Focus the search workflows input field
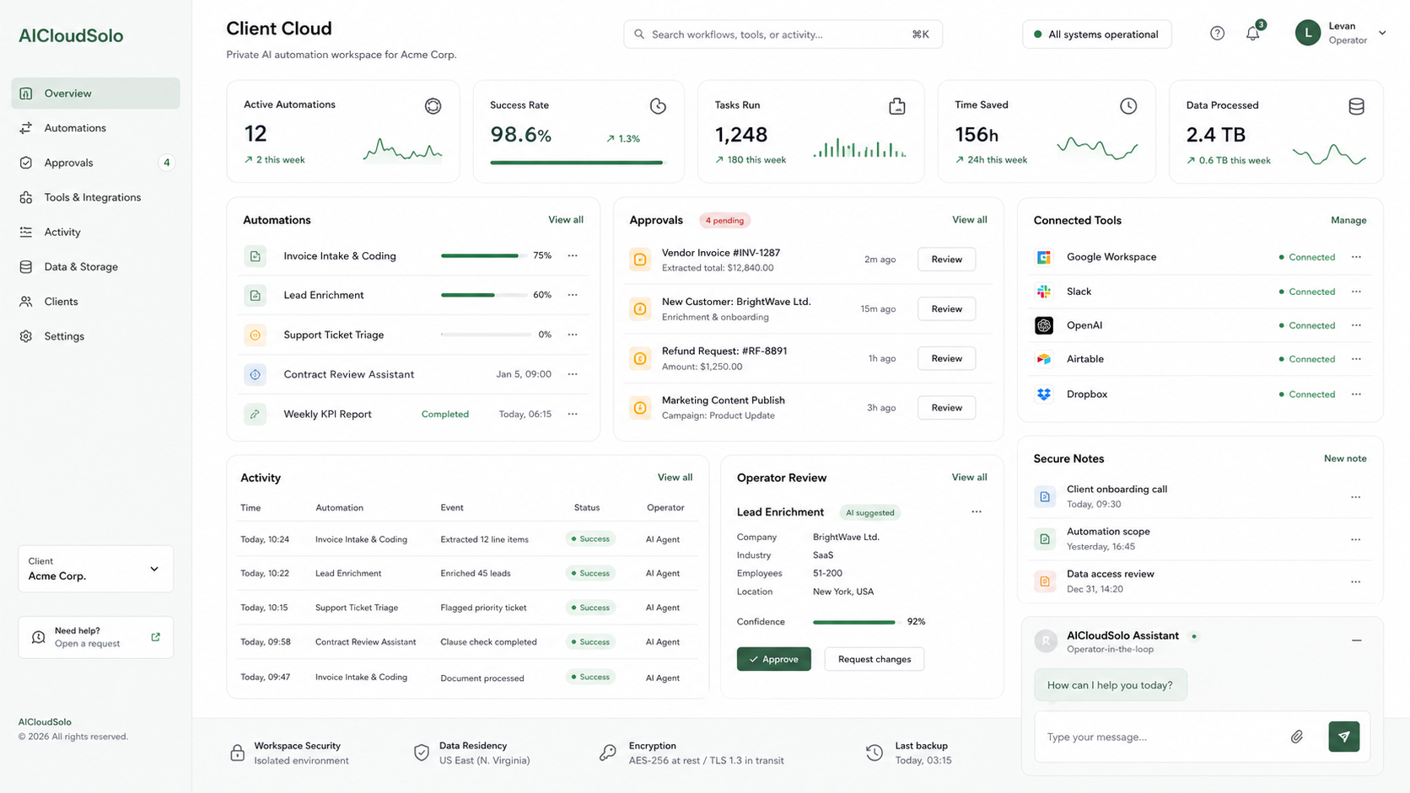1410x793 pixels. pyautogui.click(x=783, y=35)
